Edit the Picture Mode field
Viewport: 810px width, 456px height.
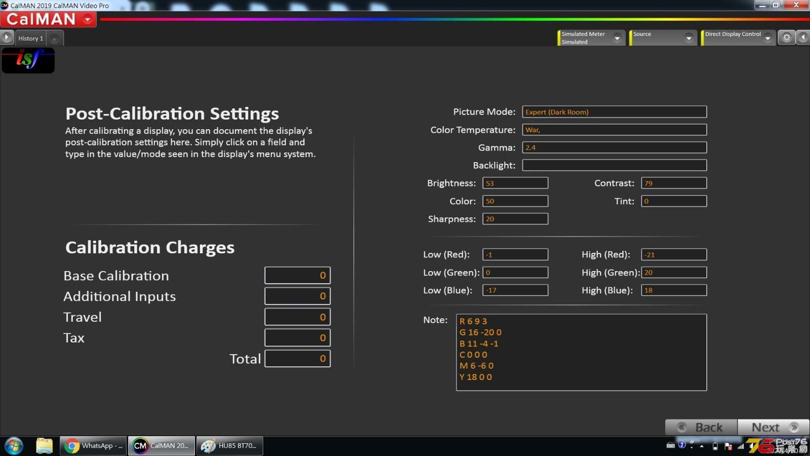click(x=615, y=112)
